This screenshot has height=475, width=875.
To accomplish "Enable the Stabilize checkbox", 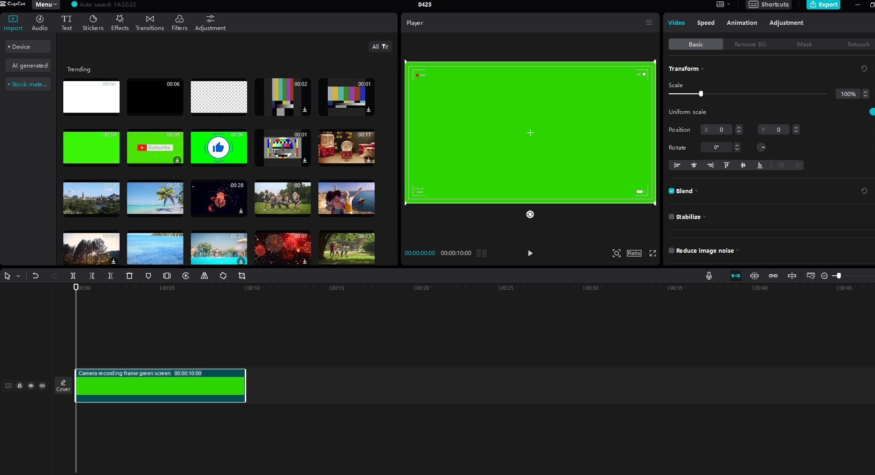I will tap(671, 217).
